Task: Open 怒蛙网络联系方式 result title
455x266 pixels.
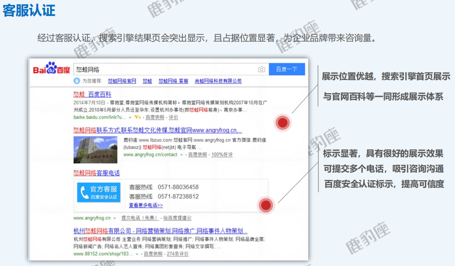Action: click(157, 130)
